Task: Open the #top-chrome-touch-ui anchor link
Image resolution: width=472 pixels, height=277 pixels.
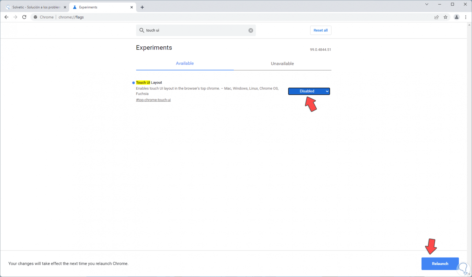Action: (153, 100)
